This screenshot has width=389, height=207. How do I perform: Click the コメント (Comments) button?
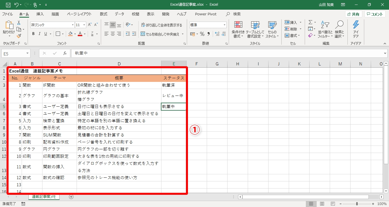coord(375,14)
